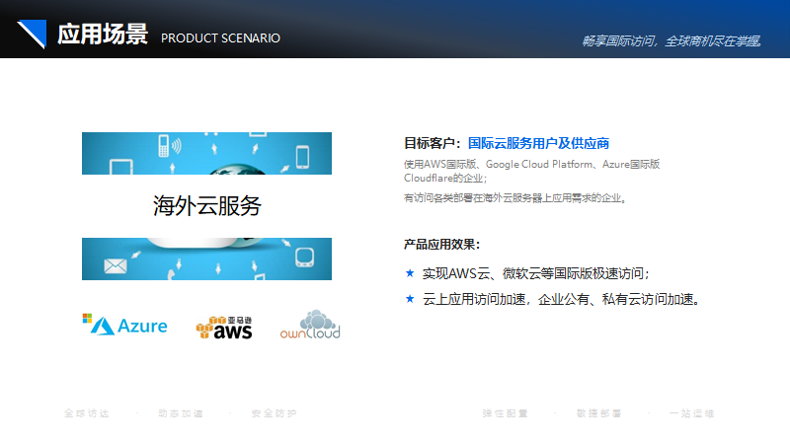Viewport: 790px width, 444px height.
Task: Click the Cloudflare的企业 line
Action: tap(445, 179)
